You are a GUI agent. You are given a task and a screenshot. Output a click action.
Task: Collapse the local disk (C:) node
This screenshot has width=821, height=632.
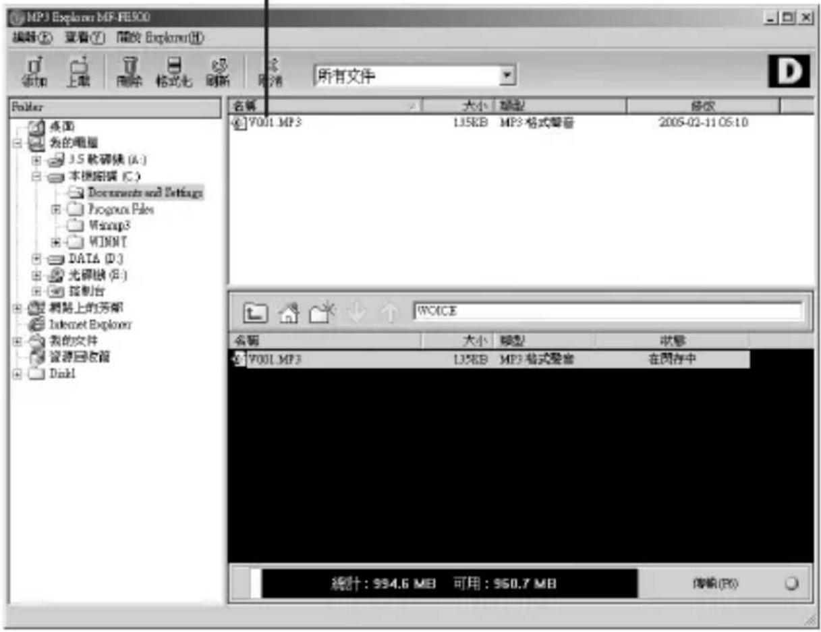click(x=38, y=176)
